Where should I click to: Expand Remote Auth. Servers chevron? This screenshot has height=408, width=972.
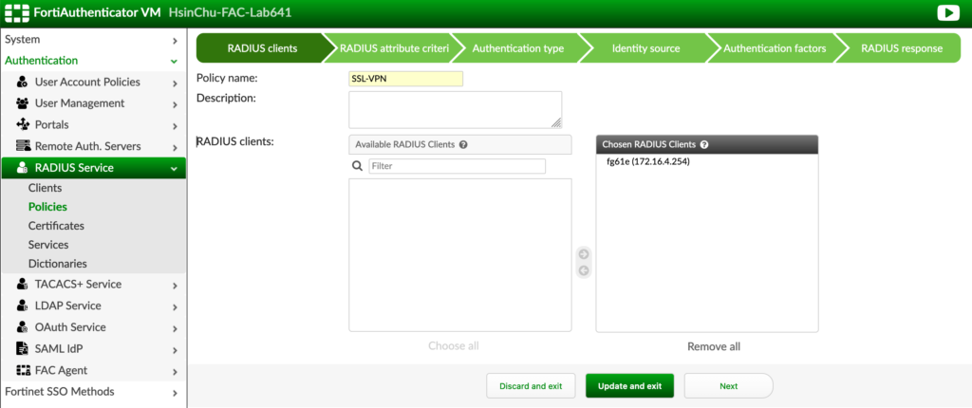click(x=175, y=148)
